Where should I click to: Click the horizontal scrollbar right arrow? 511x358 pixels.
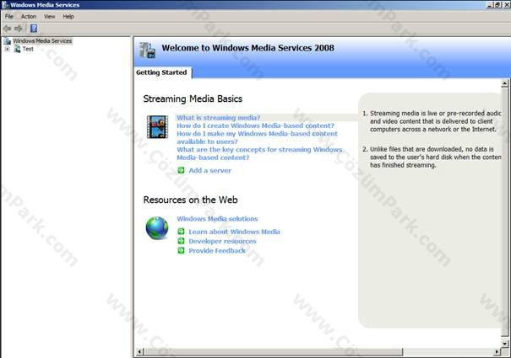[x=497, y=352]
